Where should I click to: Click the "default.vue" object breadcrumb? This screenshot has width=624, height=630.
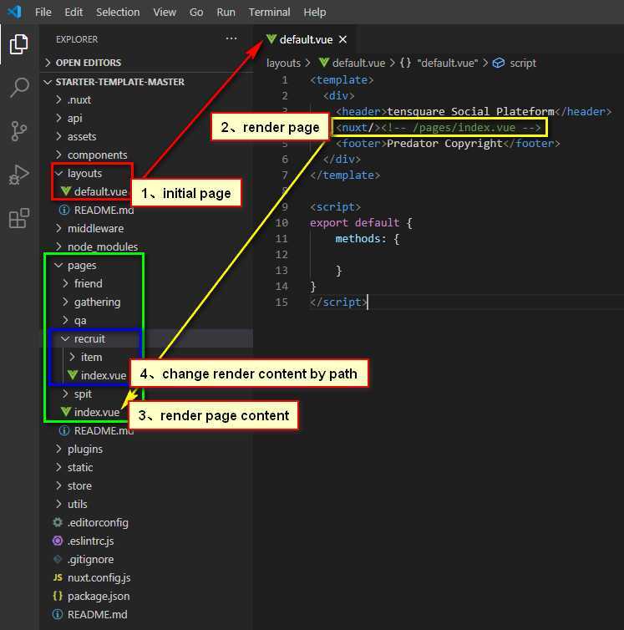439,63
